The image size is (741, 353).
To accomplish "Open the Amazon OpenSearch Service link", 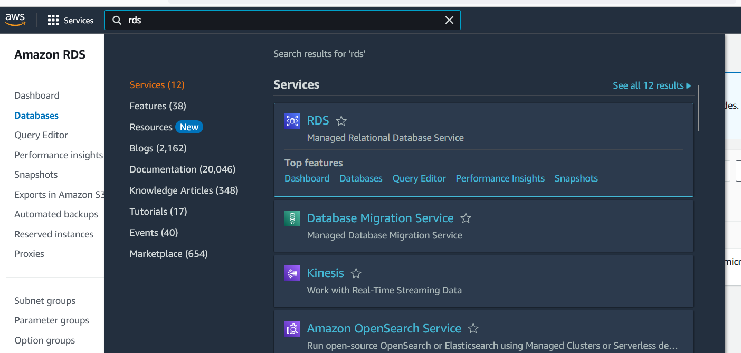I will coord(384,329).
